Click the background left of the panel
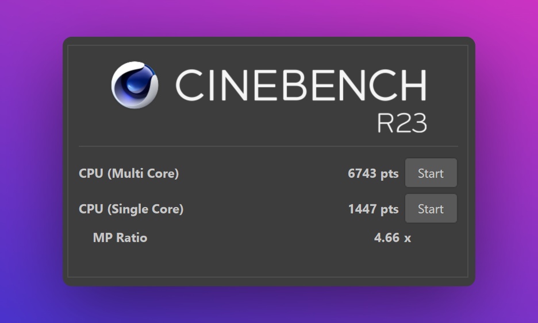 tap(31, 162)
